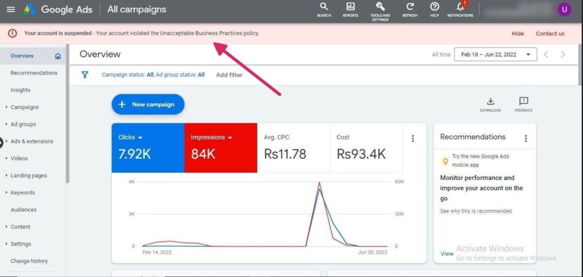This screenshot has height=277, width=583.
Task: Click the Search magnifier icon
Action: point(323,7)
